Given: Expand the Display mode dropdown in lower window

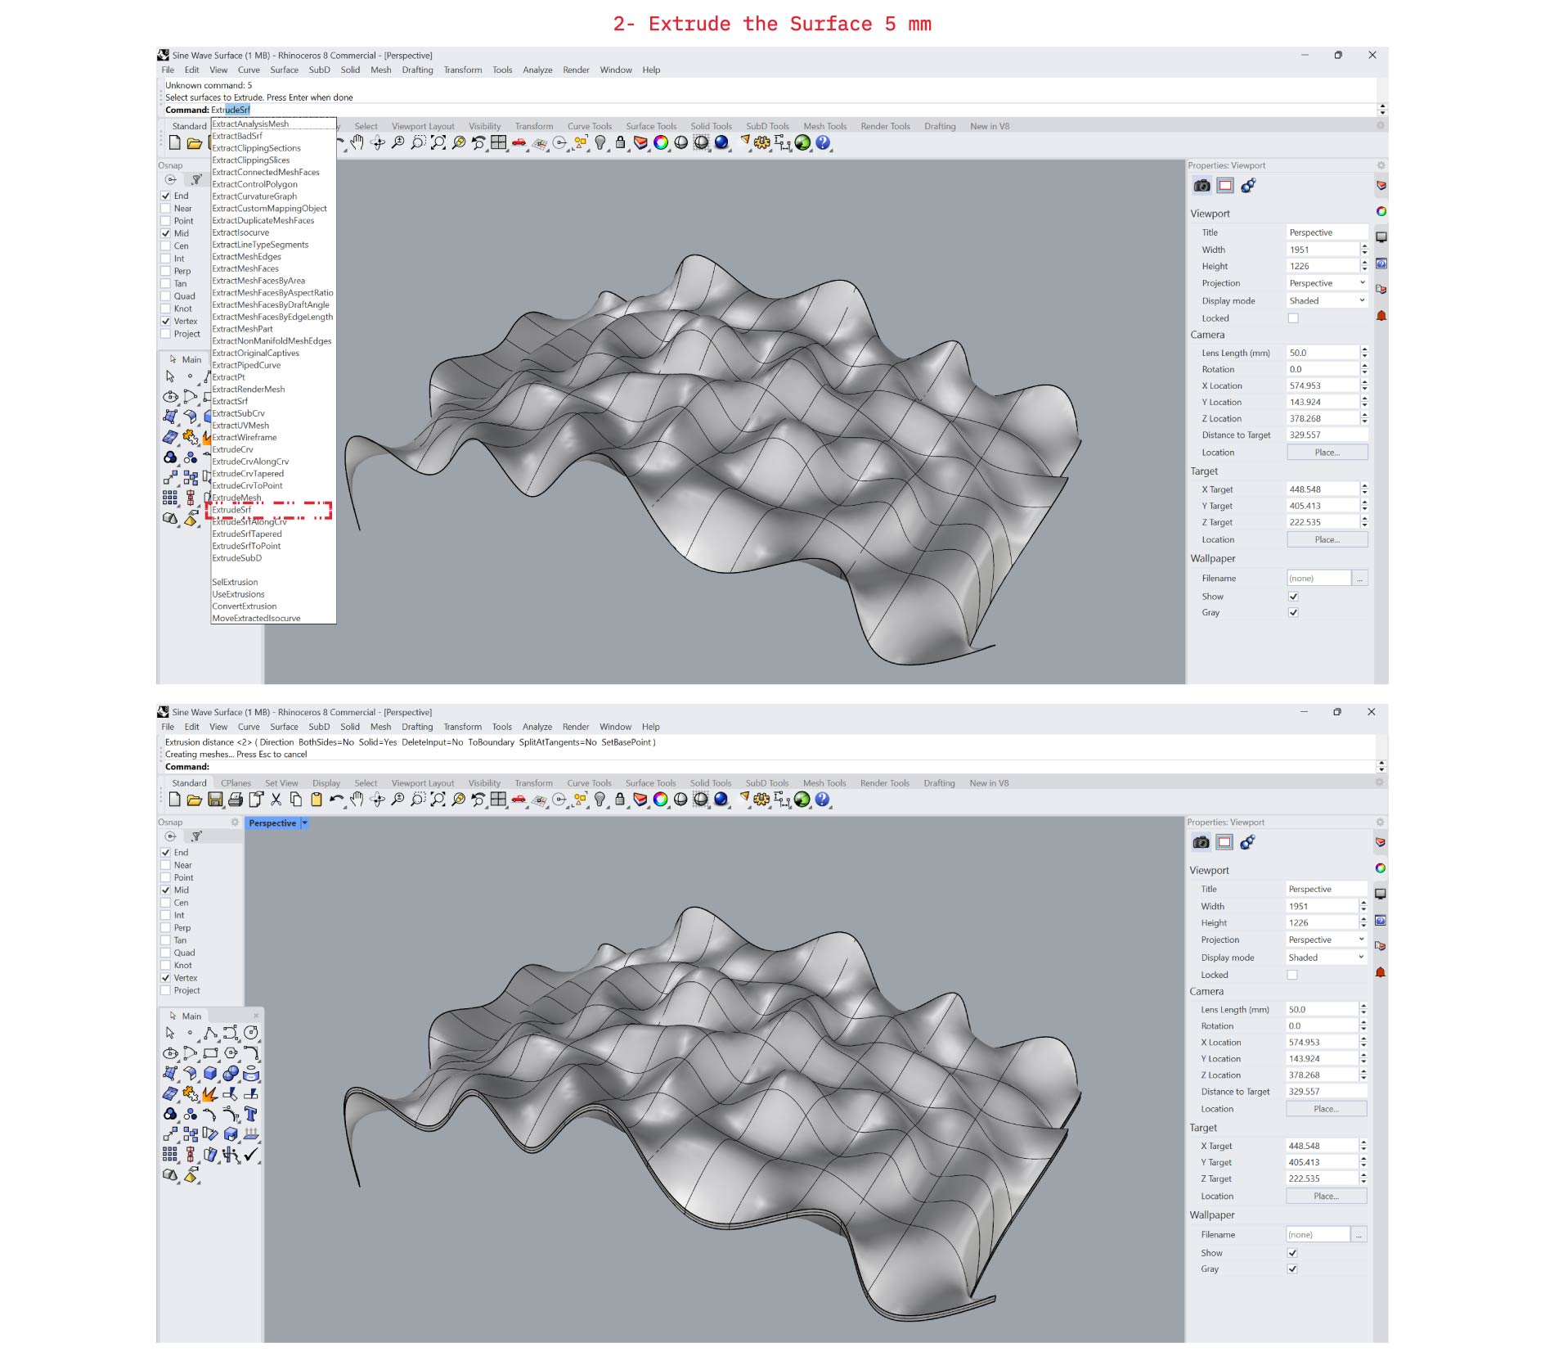Looking at the screenshot, I should [x=1361, y=958].
